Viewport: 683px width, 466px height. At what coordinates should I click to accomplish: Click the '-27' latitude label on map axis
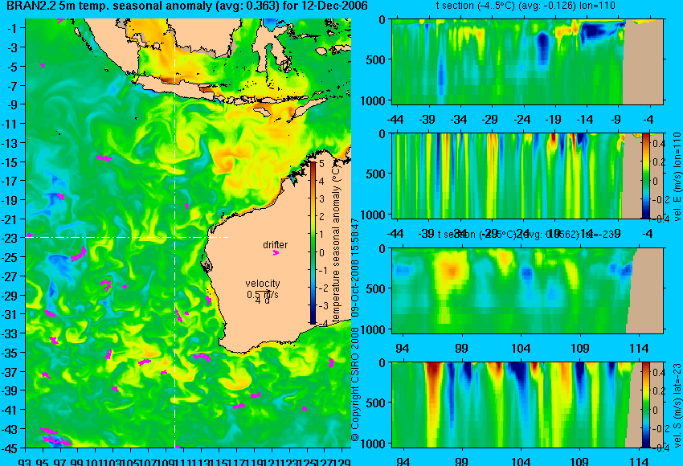(11, 276)
